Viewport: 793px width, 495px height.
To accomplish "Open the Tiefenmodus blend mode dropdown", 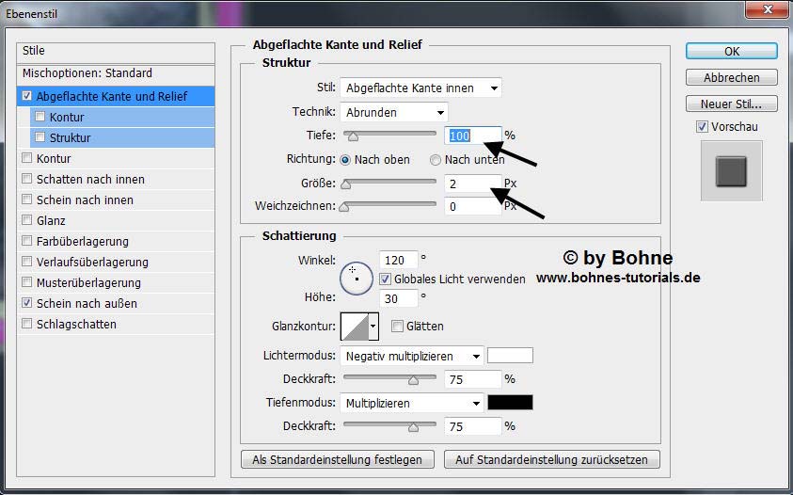I will [x=412, y=403].
